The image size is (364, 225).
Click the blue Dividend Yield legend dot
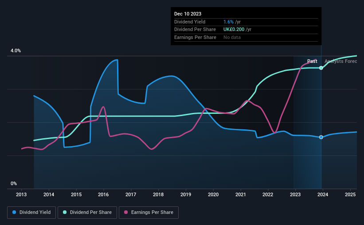point(14,212)
